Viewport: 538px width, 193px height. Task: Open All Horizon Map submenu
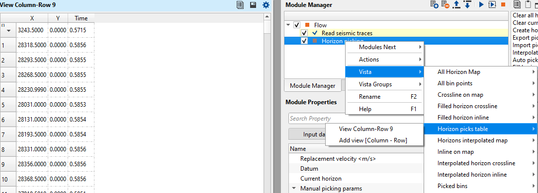point(481,72)
